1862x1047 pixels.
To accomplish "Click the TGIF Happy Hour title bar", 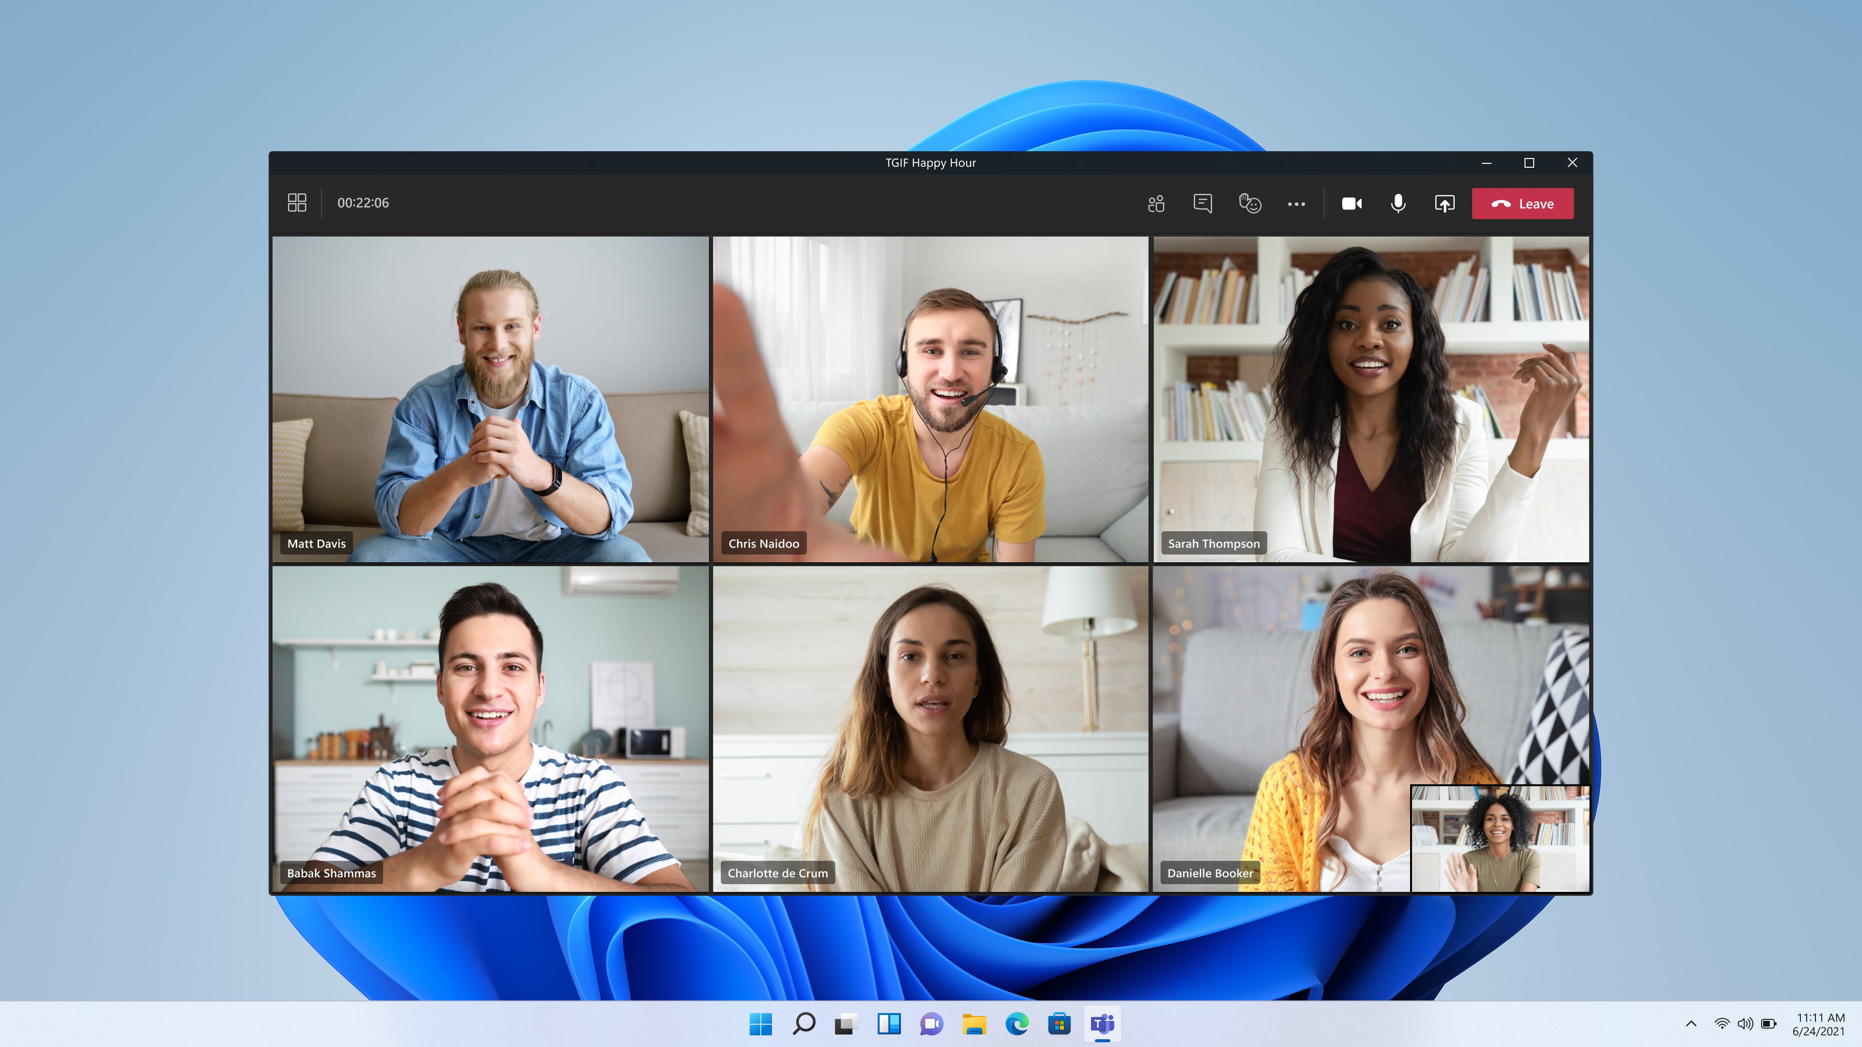I will (931, 162).
